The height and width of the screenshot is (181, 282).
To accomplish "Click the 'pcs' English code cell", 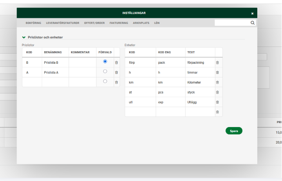I will point(171,92).
